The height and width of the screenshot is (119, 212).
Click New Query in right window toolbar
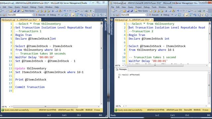coord(141,11)
